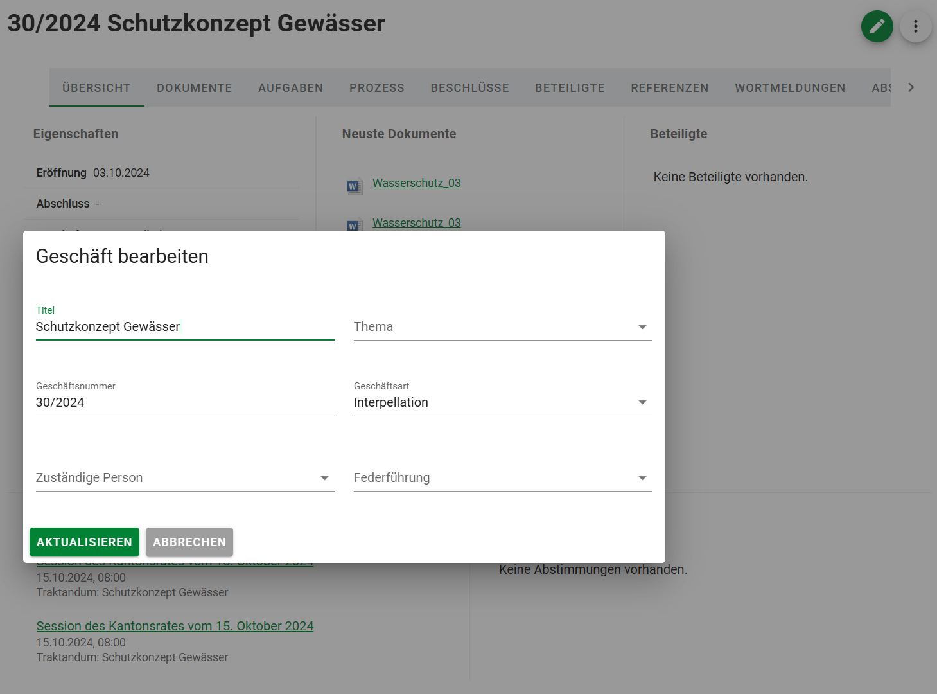This screenshot has height=694, width=937.
Task: Open the three-dot more options menu
Action: 915,26
